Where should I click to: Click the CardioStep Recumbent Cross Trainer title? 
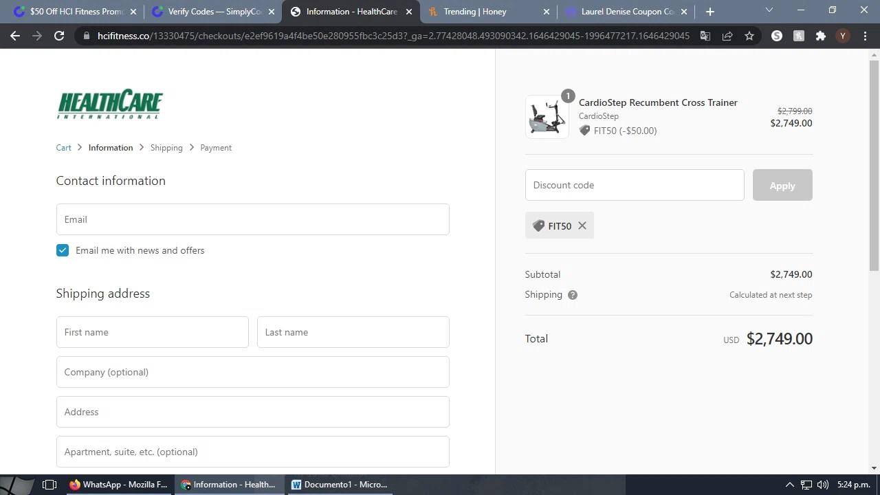pos(658,102)
